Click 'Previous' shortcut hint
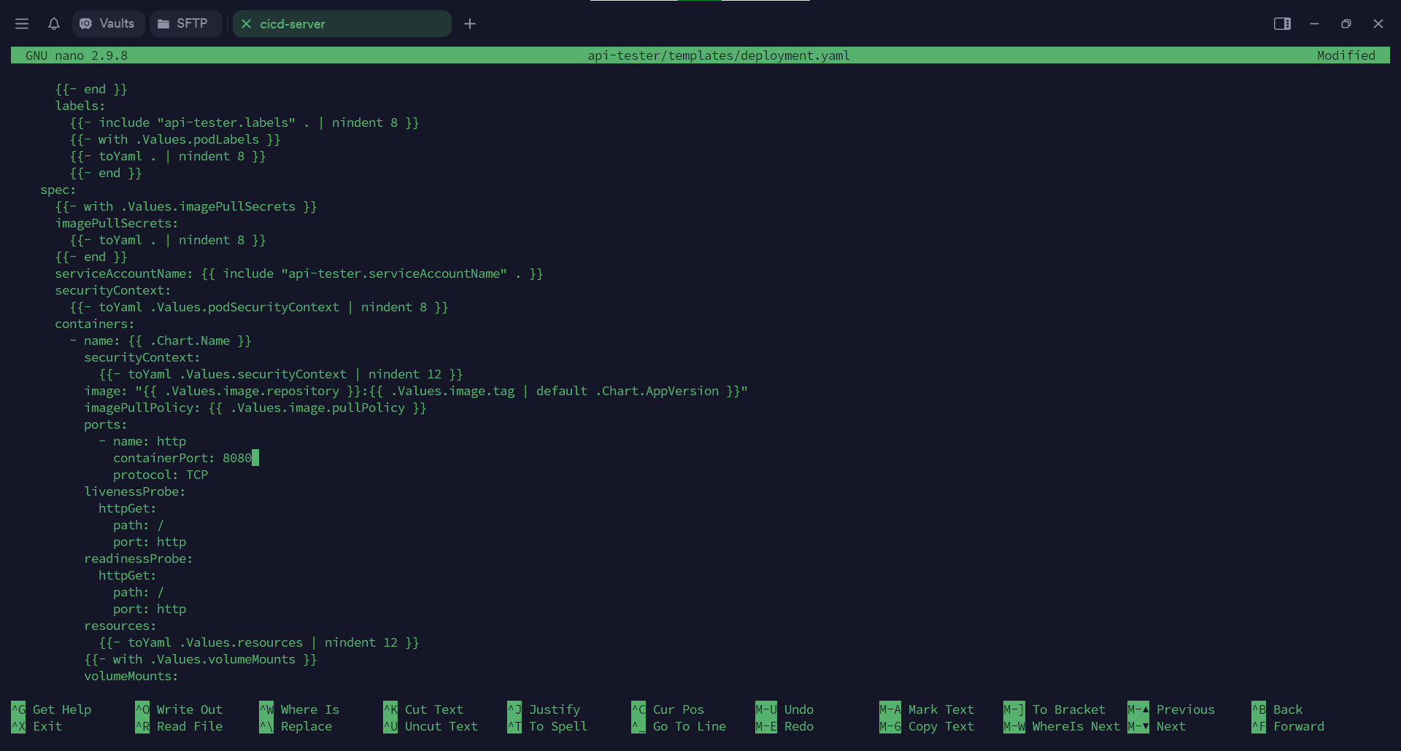 (1171, 709)
